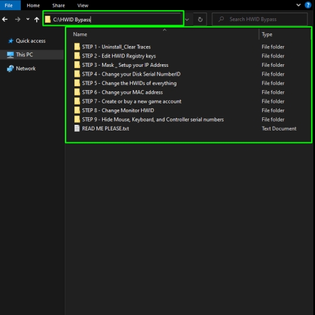The height and width of the screenshot is (315, 315).
Task: Sort files by Type column header
Action: coord(267,35)
